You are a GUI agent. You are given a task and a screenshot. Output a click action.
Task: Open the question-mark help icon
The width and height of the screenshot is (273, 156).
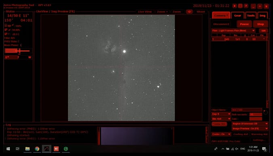pos(246,6)
